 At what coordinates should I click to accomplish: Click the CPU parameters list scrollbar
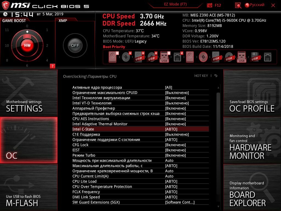tap(218, 147)
